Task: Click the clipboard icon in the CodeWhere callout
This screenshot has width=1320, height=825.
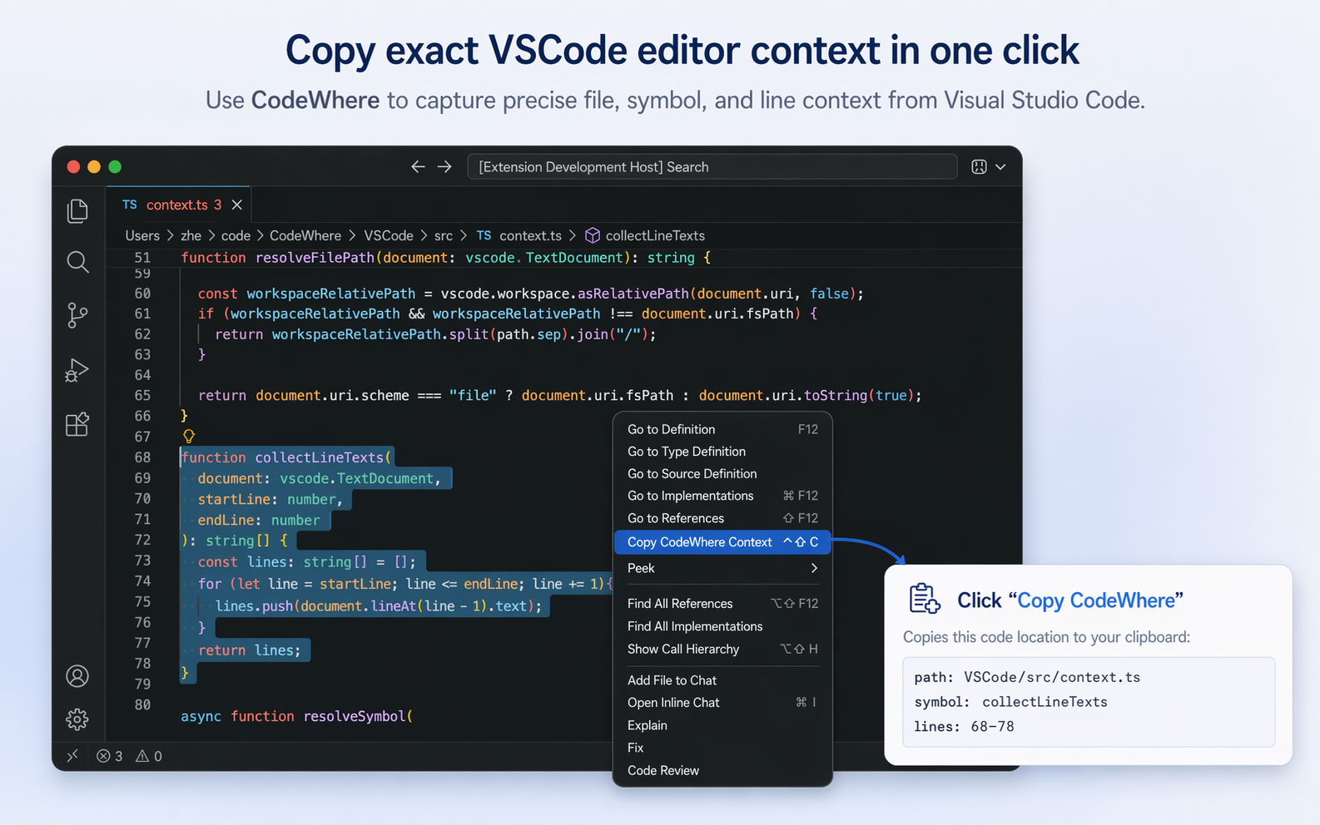Action: pos(924,599)
